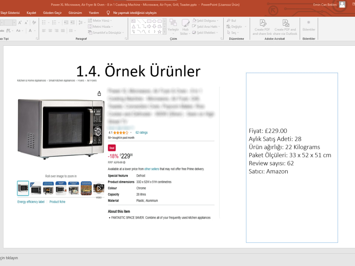Expand the shapes gallery with the More arrow
Image resolution: width=355 pixels, height=266 pixels.
[165, 32]
